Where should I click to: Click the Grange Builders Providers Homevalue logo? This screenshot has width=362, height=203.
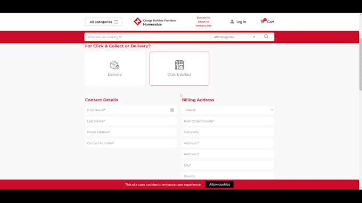155,22
